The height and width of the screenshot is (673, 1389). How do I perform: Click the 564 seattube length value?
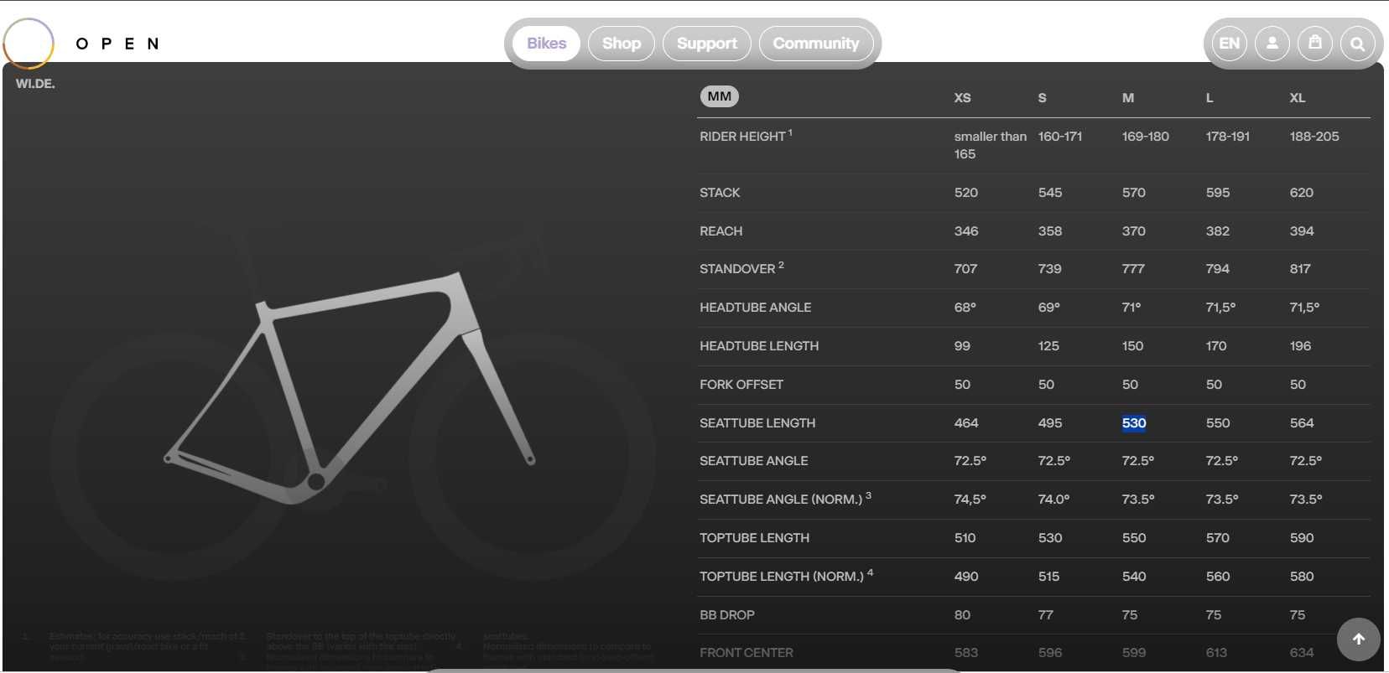click(1302, 423)
